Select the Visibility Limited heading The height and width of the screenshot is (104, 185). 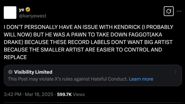(x=33, y=72)
